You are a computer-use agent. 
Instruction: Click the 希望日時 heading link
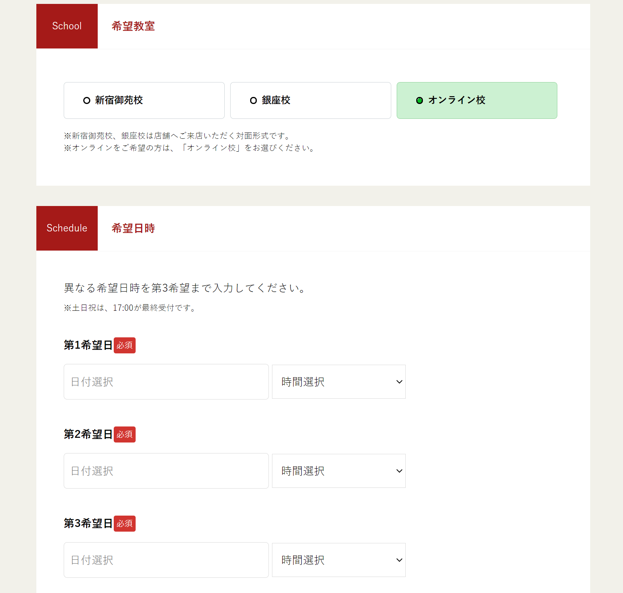point(132,228)
